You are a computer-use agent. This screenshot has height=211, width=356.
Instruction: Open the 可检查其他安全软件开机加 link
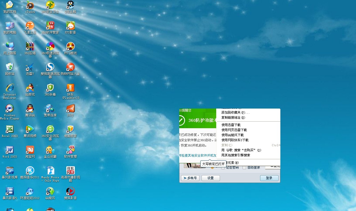(x=198, y=155)
